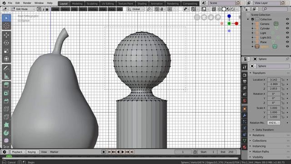
Task: Open the Keying popover in timeline
Action: pyautogui.click(x=33, y=152)
